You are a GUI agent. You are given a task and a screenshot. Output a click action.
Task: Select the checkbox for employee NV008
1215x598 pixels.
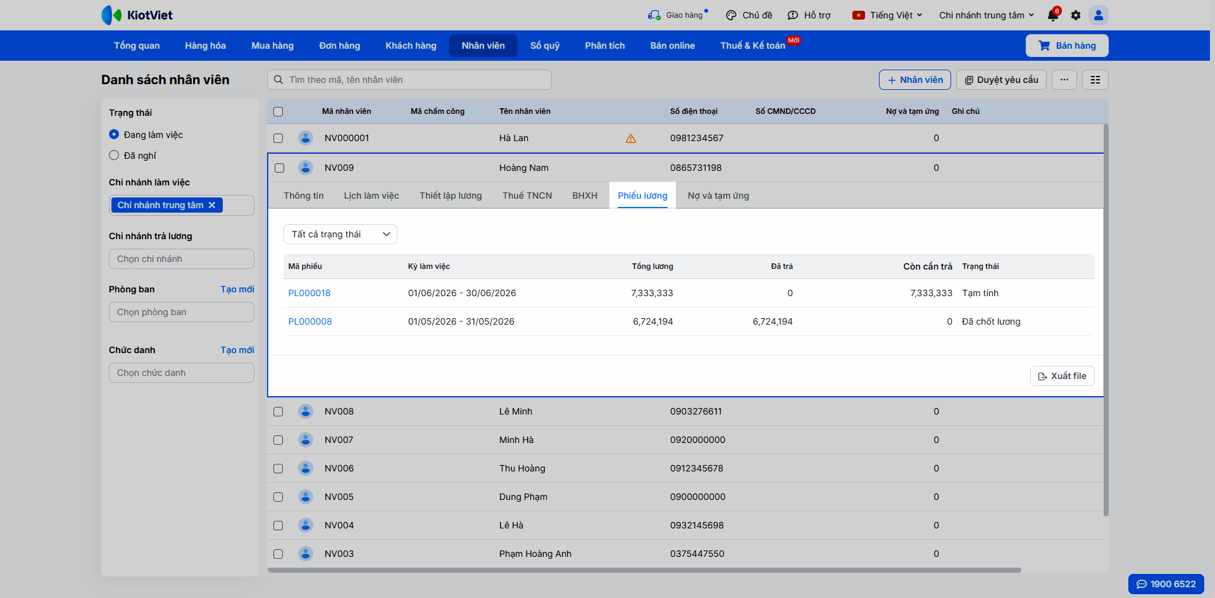pos(278,411)
